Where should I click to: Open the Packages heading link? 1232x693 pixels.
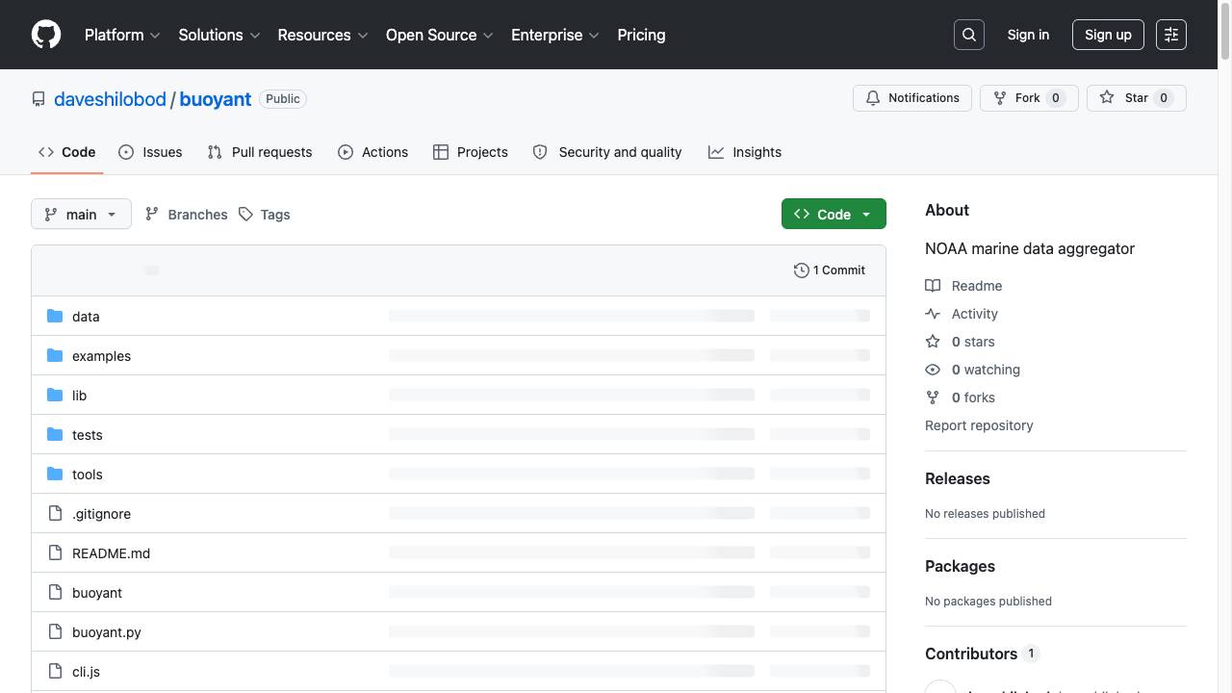960,566
